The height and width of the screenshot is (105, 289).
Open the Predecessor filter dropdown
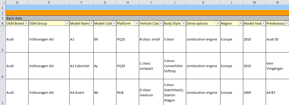(287, 24)
